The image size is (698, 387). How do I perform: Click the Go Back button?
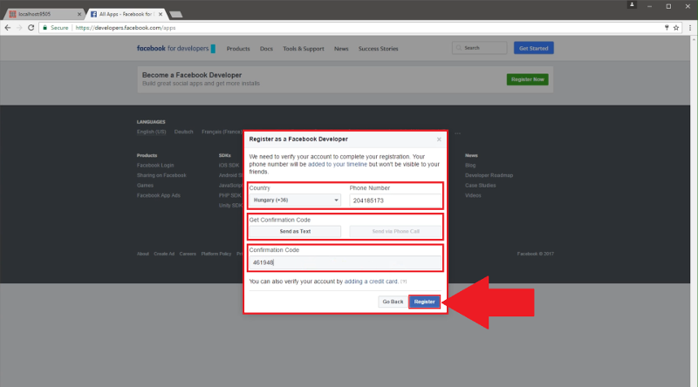pyautogui.click(x=392, y=302)
